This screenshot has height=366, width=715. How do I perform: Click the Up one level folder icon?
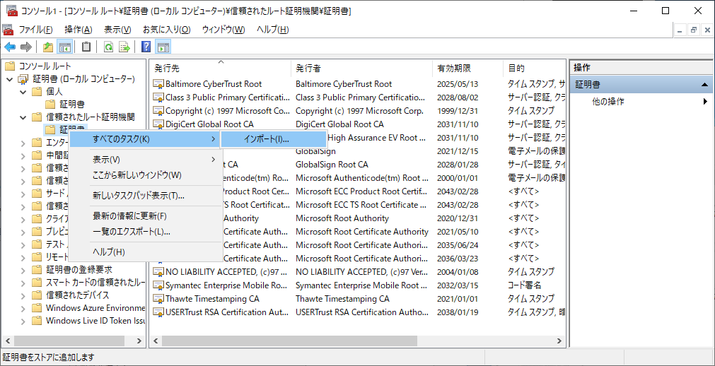click(48, 47)
